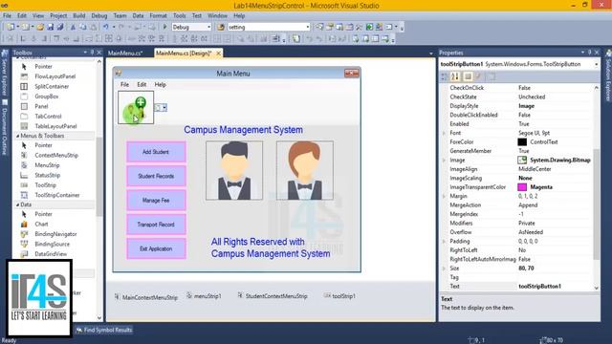
Task: Click the Student Records button
Action: pyautogui.click(x=156, y=176)
